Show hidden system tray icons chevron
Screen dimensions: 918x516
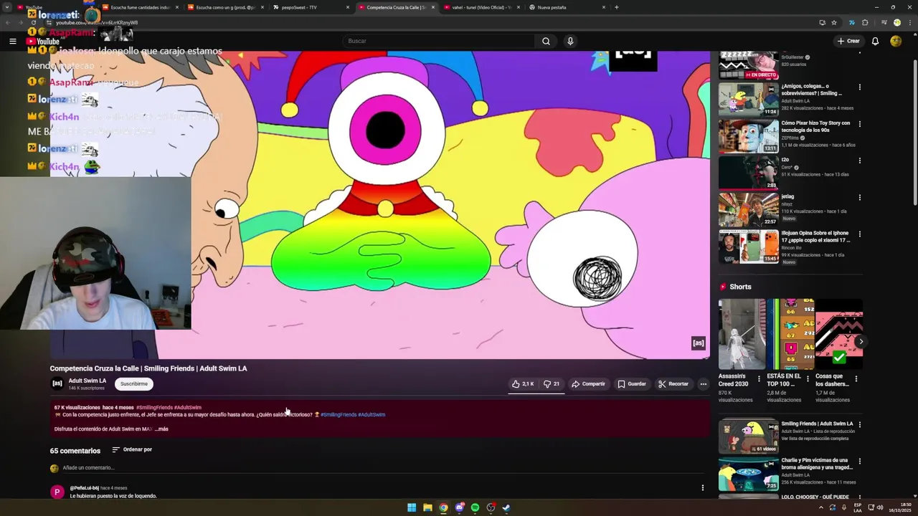(x=821, y=507)
